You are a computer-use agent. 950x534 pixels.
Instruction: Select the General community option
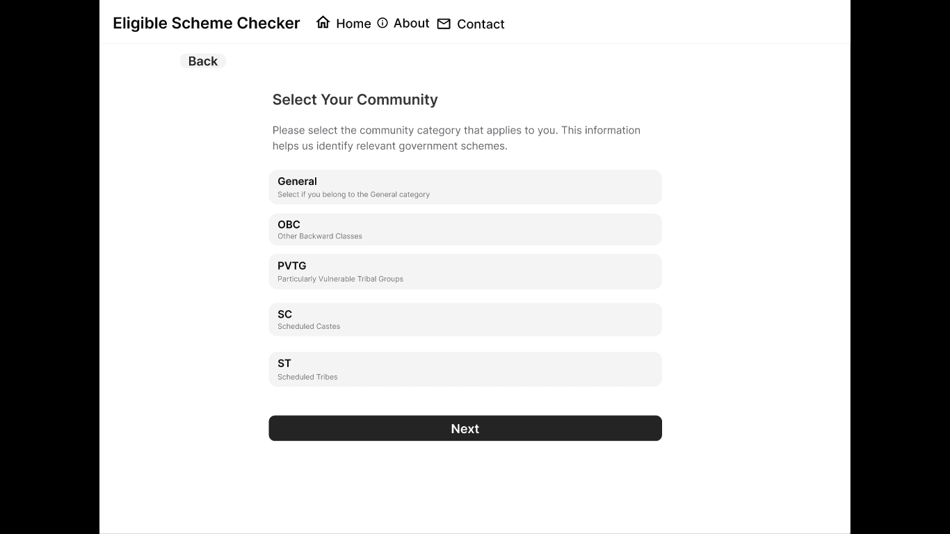[x=465, y=186]
